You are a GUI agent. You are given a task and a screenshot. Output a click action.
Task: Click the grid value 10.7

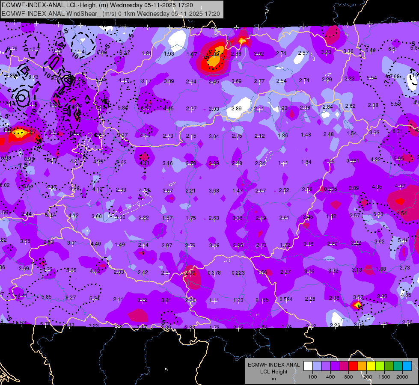34,50
